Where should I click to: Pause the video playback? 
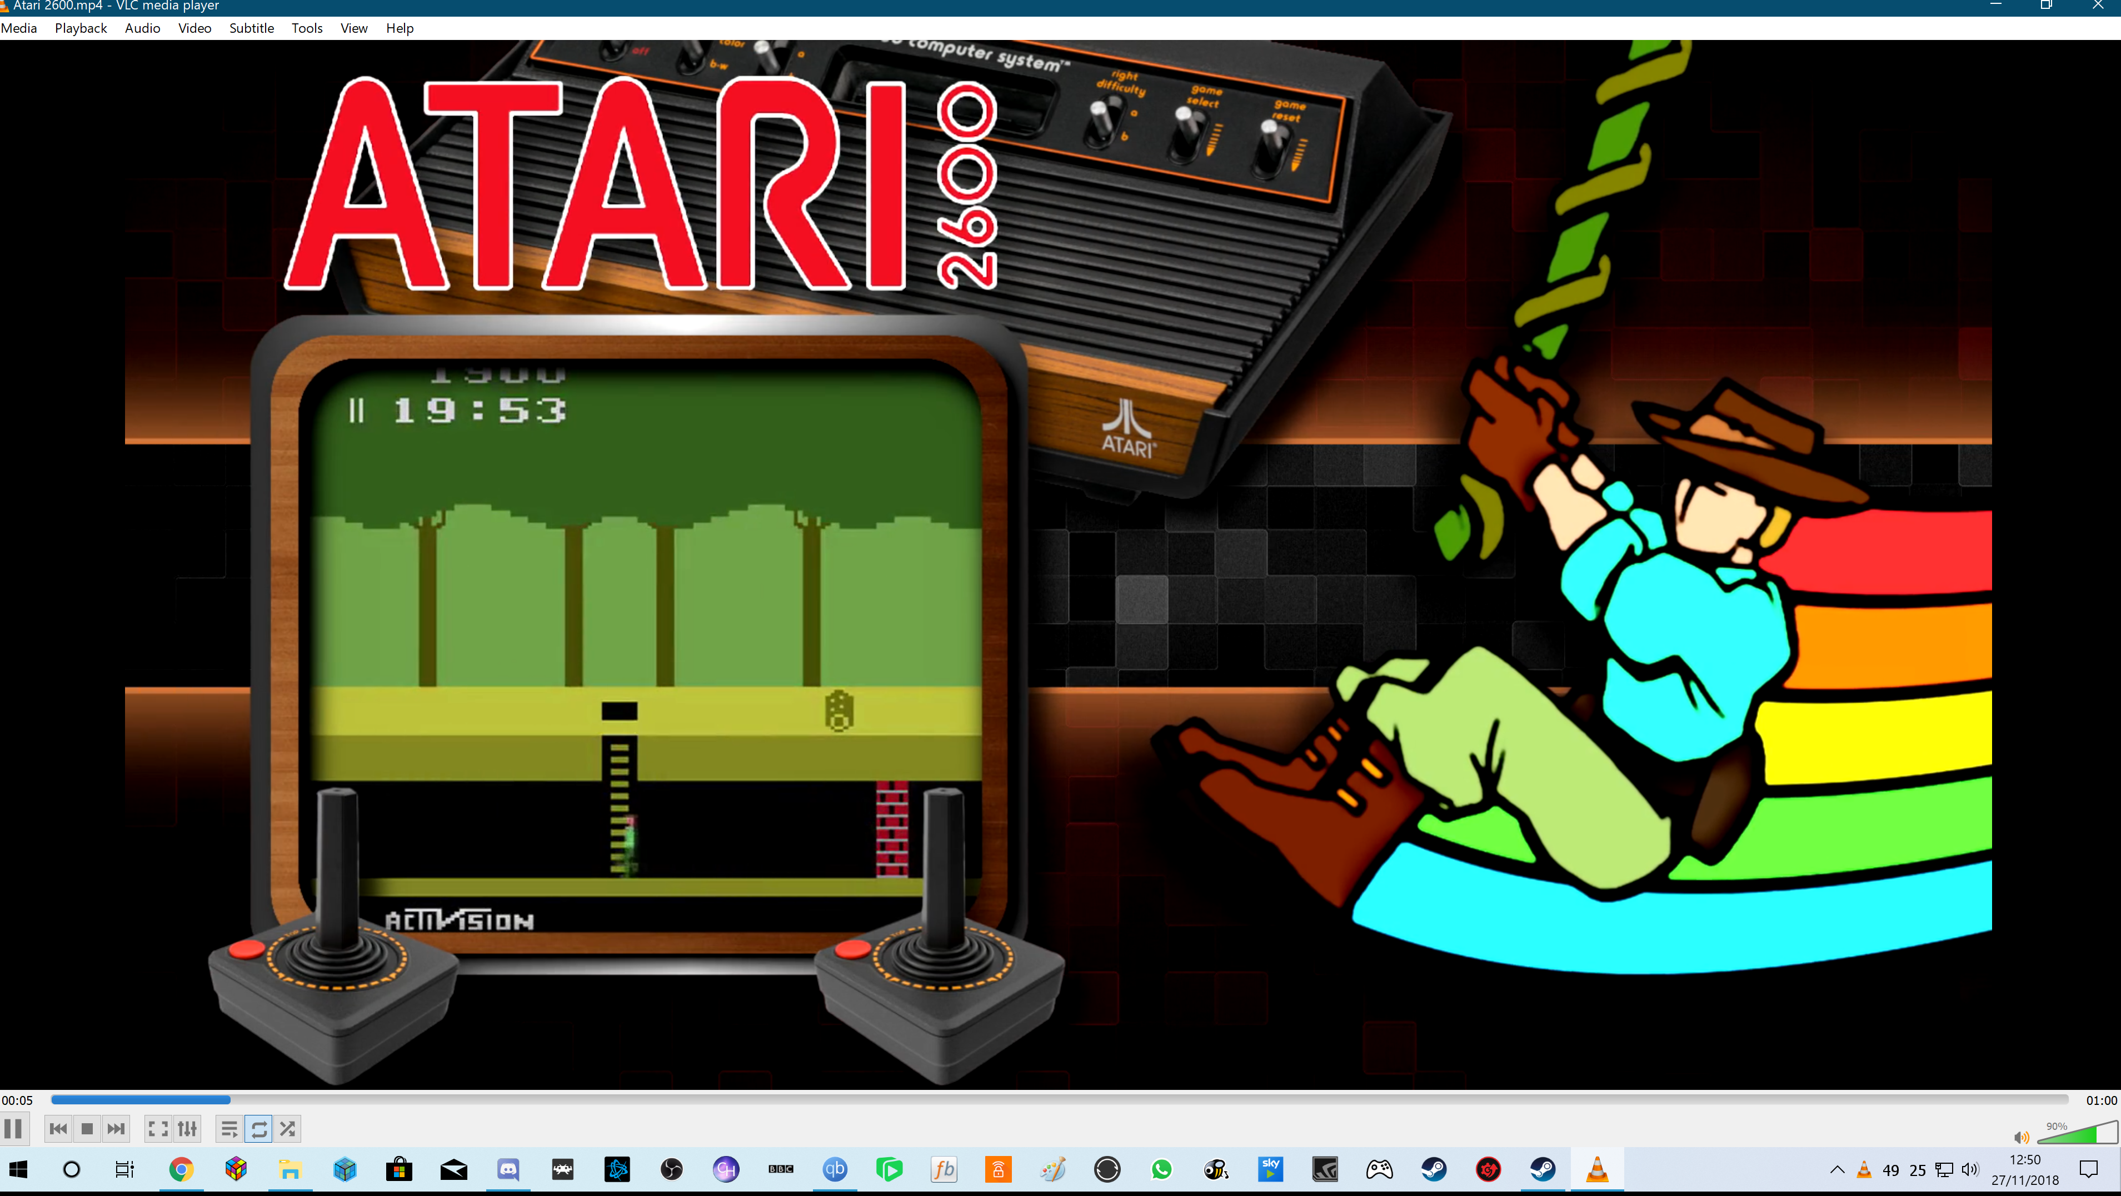[14, 1128]
